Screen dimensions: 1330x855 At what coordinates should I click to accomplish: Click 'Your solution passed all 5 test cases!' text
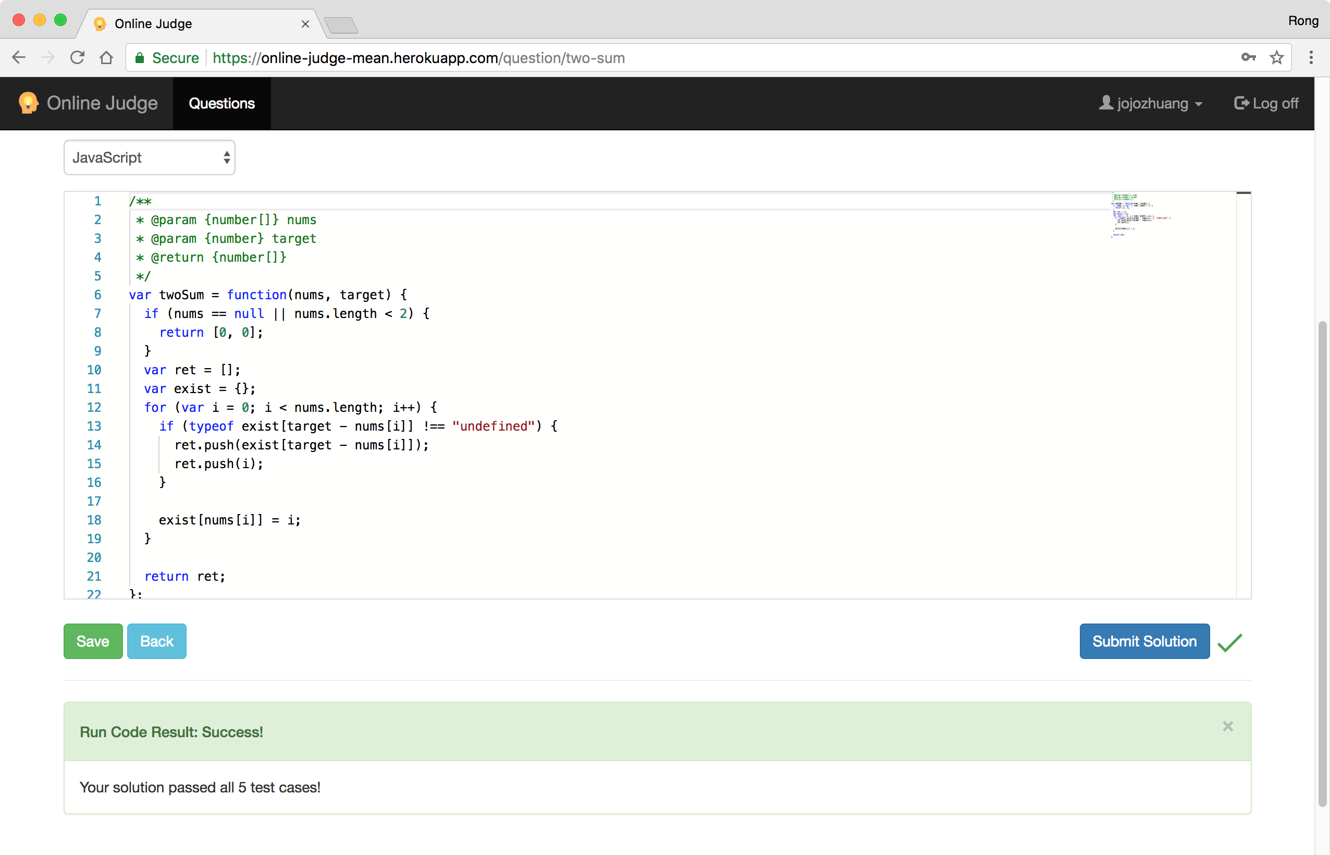point(200,787)
